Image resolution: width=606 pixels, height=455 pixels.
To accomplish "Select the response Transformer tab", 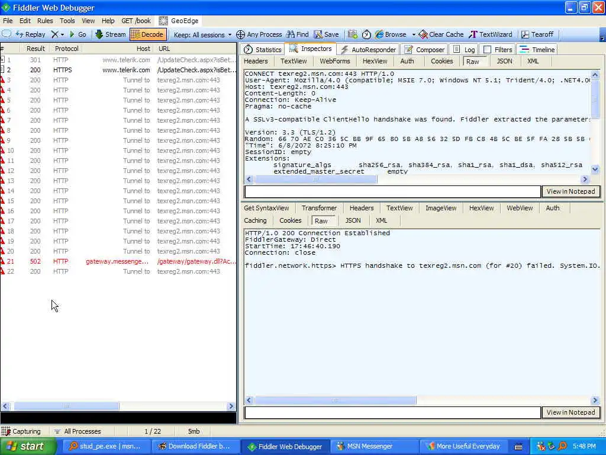I will (x=319, y=208).
